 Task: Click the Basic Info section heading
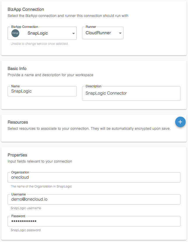tap(17, 69)
